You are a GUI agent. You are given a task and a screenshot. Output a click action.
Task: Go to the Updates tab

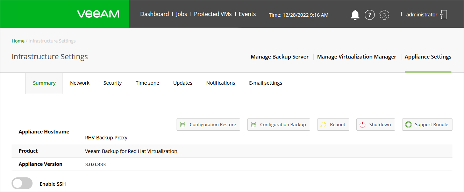point(183,83)
